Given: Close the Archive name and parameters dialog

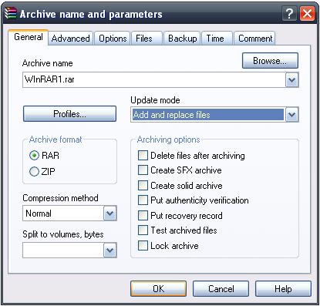Looking at the screenshot, I should [308, 13].
